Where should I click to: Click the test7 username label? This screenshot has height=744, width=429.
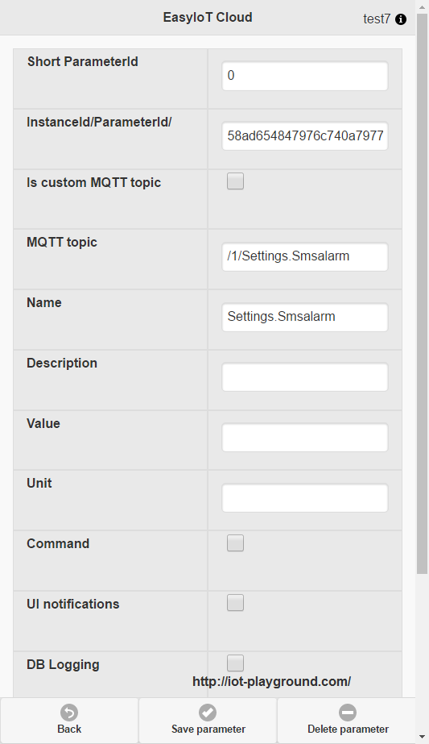[377, 19]
